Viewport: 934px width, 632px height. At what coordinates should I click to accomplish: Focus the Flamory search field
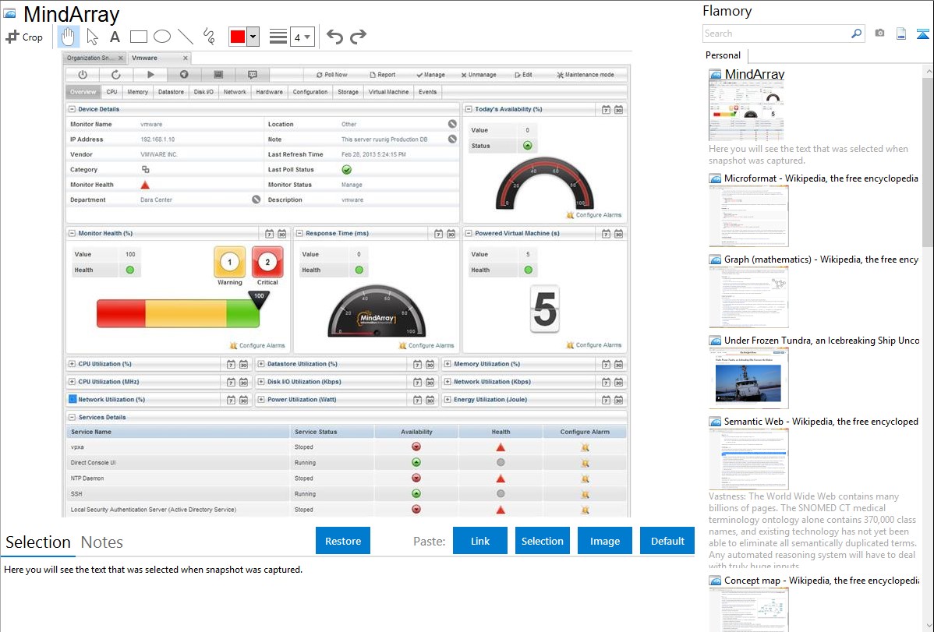tap(777, 34)
